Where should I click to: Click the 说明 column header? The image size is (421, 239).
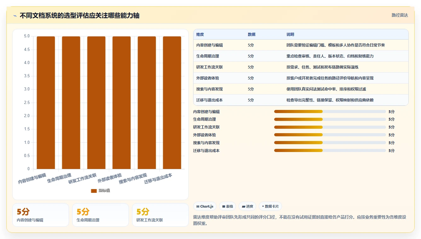click(x=290, y=35)
